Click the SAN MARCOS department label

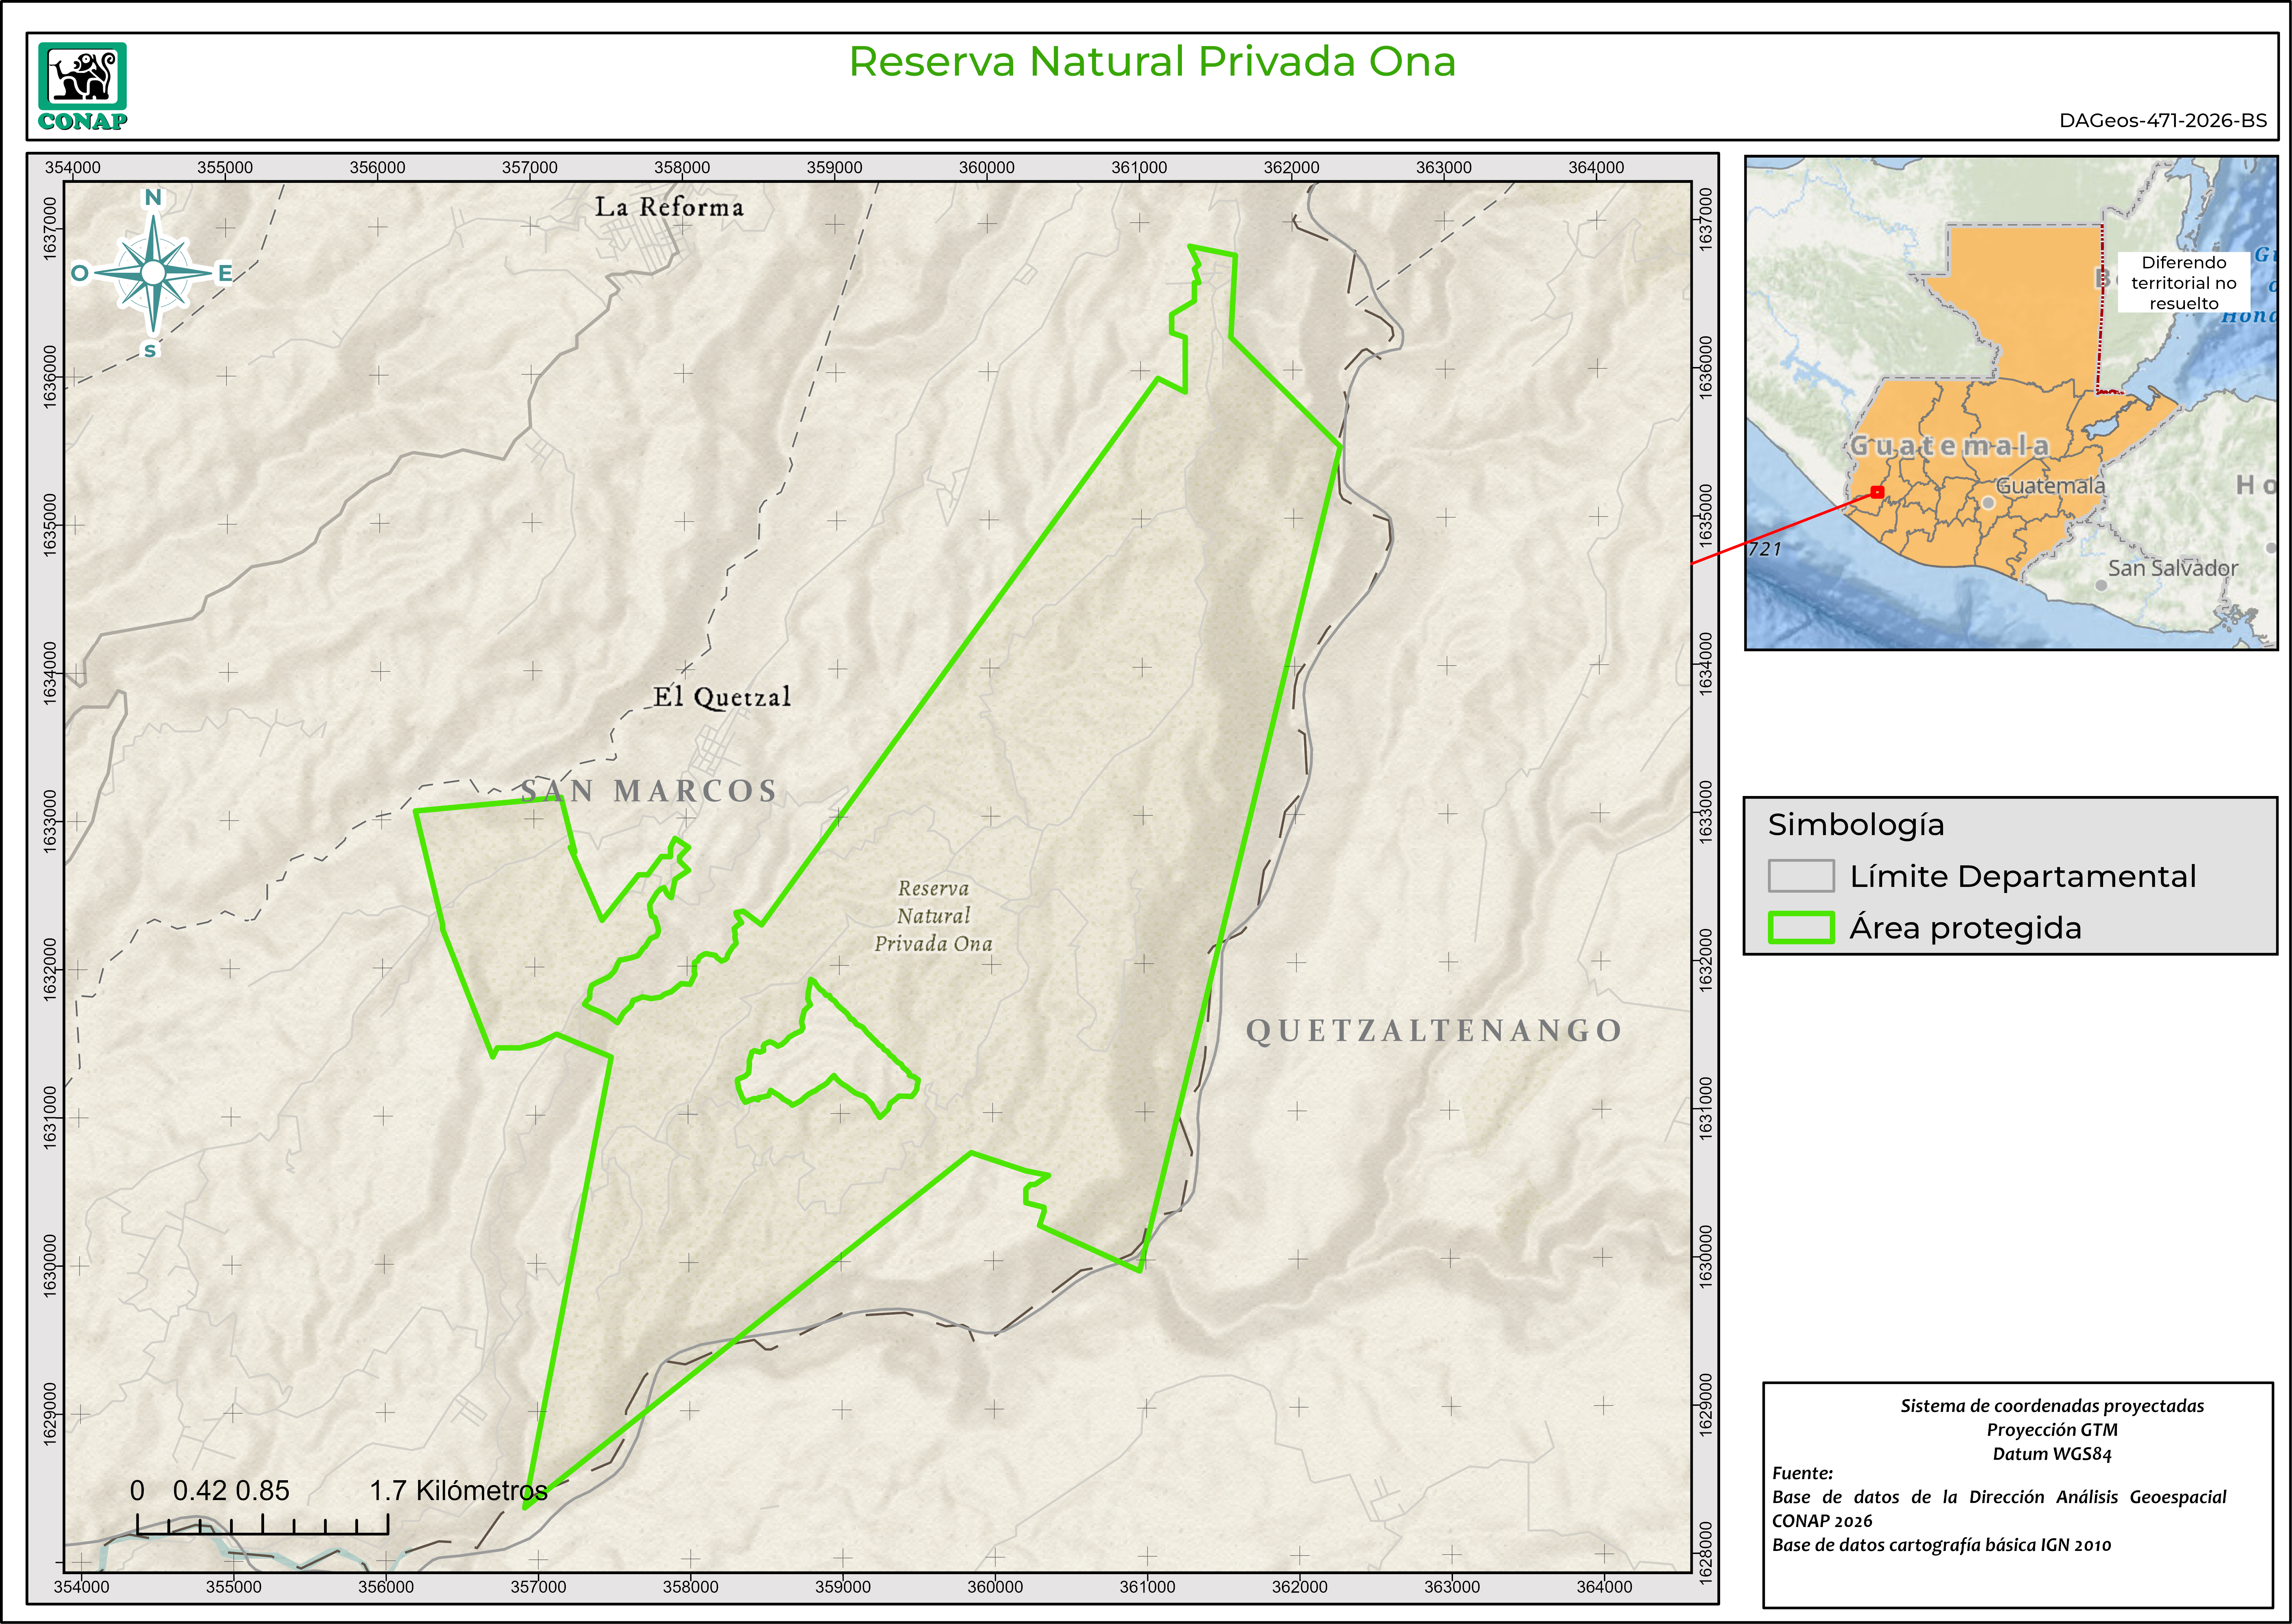(x=648, y=791)
